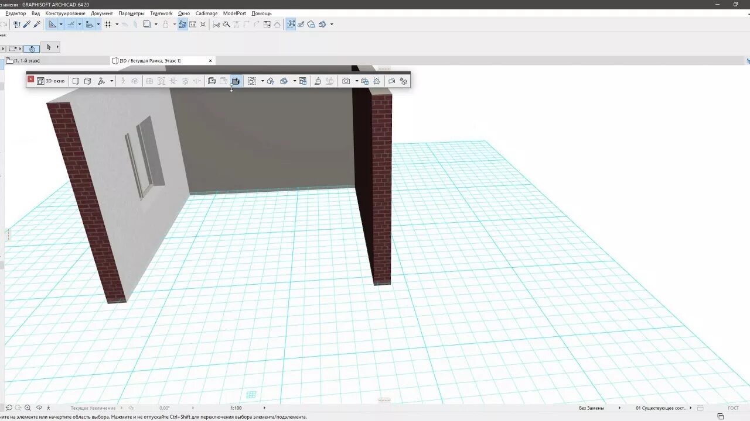The height and width of the screenshot is (421, 750).
Task: Click the orbit/3D navigation icon
Action: tap(101, 81)
